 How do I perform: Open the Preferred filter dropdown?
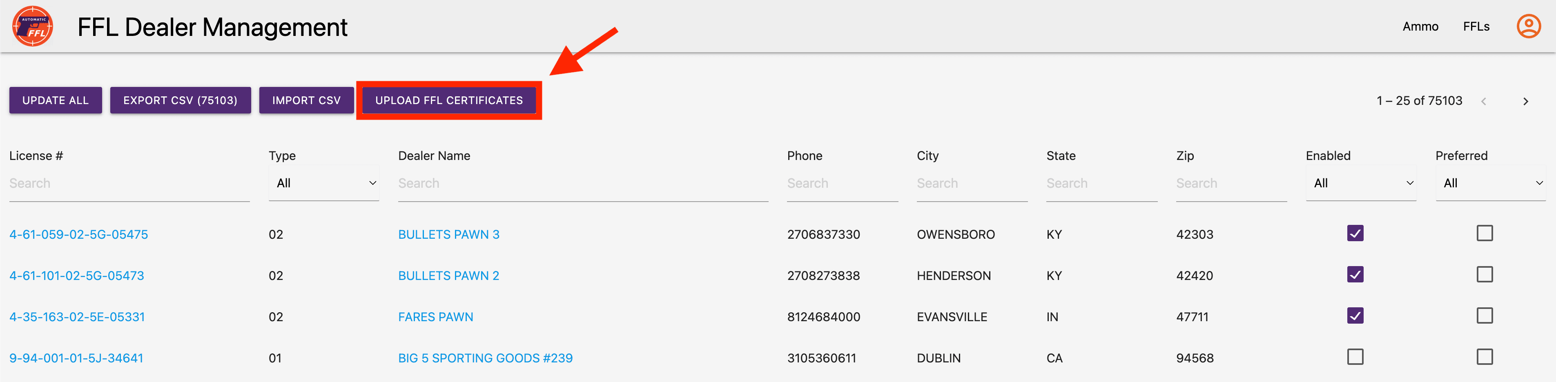(x=1489, y=184)
